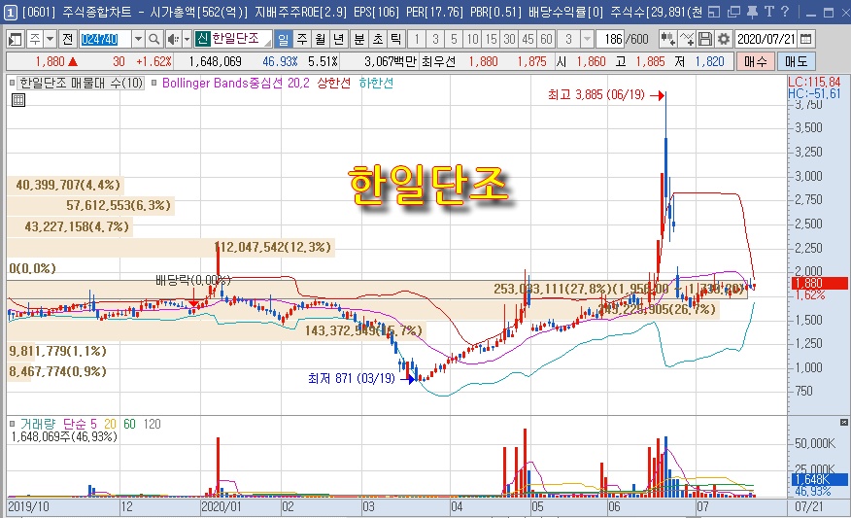Open the calendar date picker icon
Viewport: 851px width, 518px height.
(806, 39)
